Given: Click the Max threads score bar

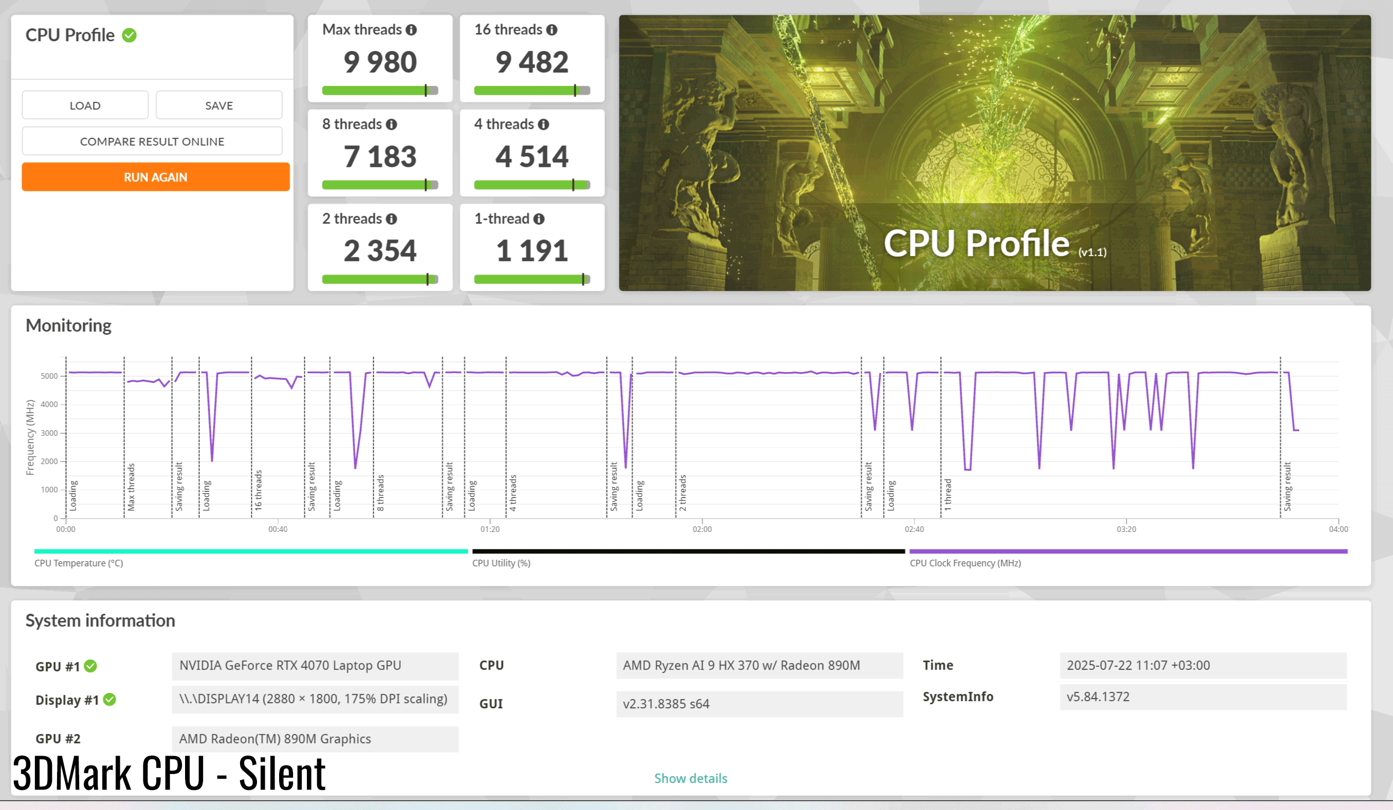Looking at the screenshot, I should point(380,90).
